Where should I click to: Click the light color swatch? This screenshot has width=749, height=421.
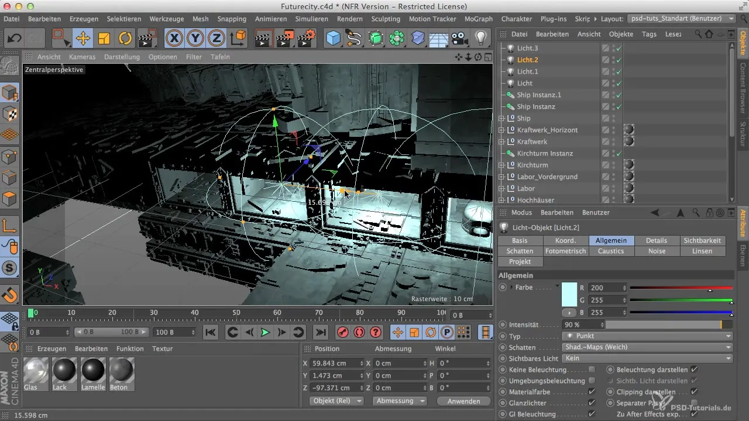click(x=569, y=294)
